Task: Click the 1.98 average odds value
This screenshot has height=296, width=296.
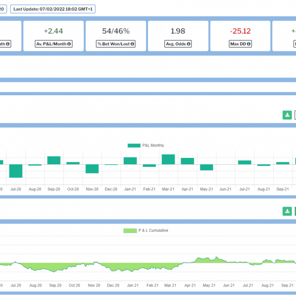Action: (x=178, y=31)
